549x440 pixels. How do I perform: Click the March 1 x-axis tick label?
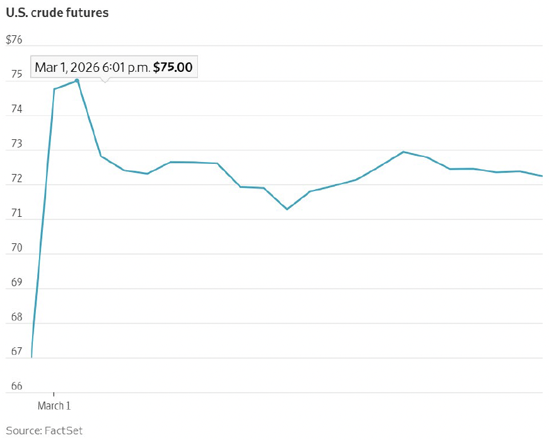coord(54,406)
